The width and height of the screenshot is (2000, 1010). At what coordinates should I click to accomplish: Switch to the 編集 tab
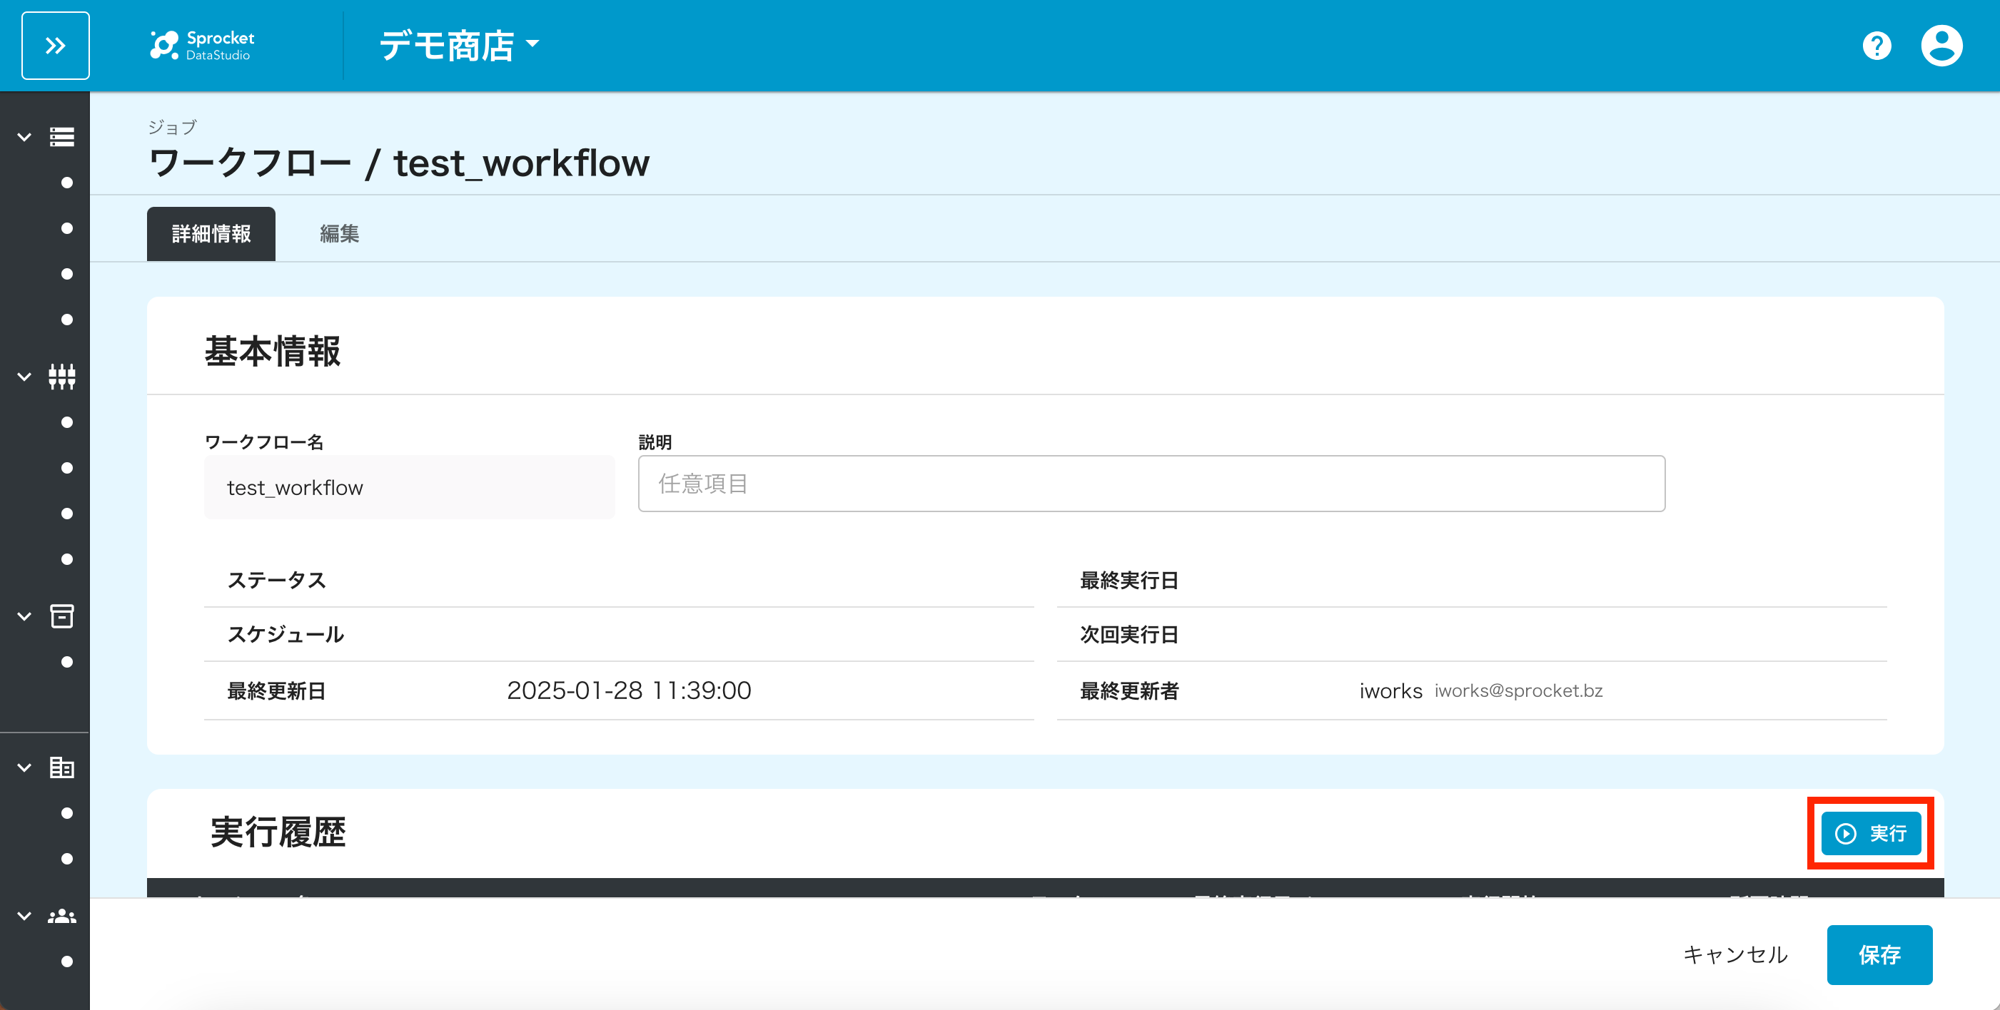pyautogui.click(x=339, y=233)
